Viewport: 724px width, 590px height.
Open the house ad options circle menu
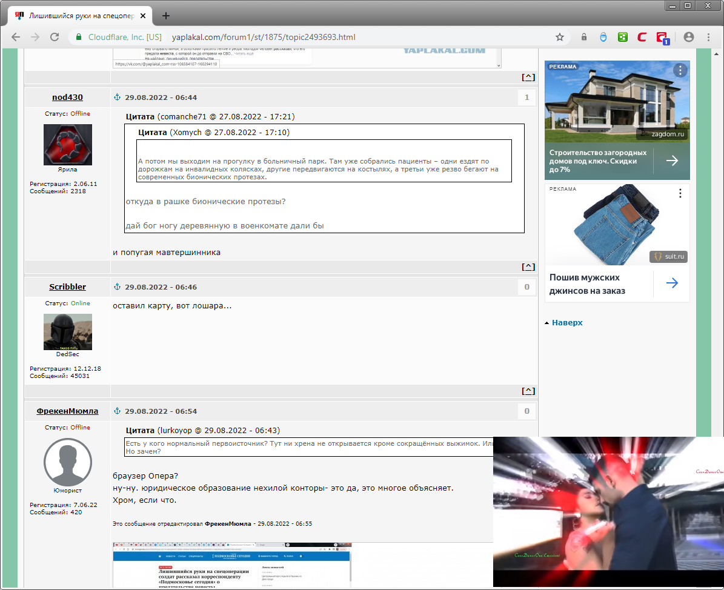tap(680, 70)
